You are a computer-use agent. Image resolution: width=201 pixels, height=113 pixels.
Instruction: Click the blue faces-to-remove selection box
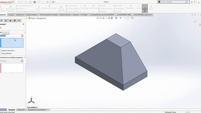click(x=12, y=43)
